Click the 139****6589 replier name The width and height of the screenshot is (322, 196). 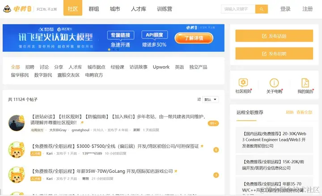92,153
